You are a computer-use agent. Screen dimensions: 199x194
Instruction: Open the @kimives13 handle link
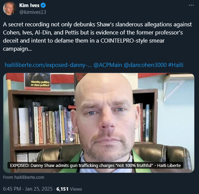pos(32,12)
